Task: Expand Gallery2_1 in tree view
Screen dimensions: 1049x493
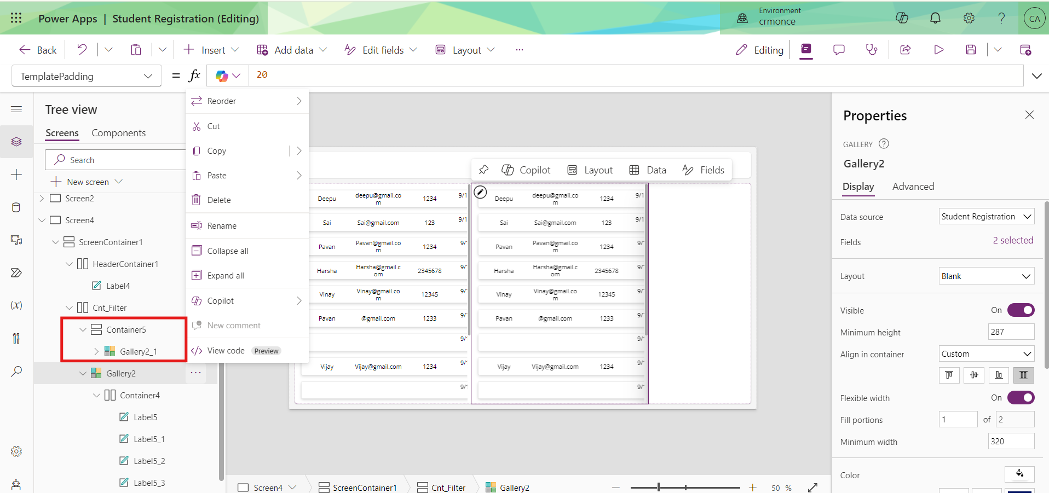Action: (96, 351)
